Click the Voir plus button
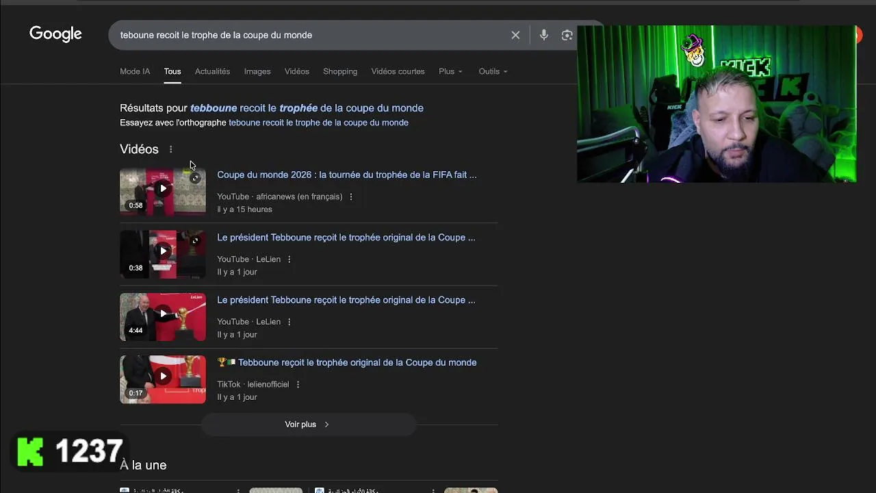Image resolution: width=876 pixels, height=493 pixels. 307,425
